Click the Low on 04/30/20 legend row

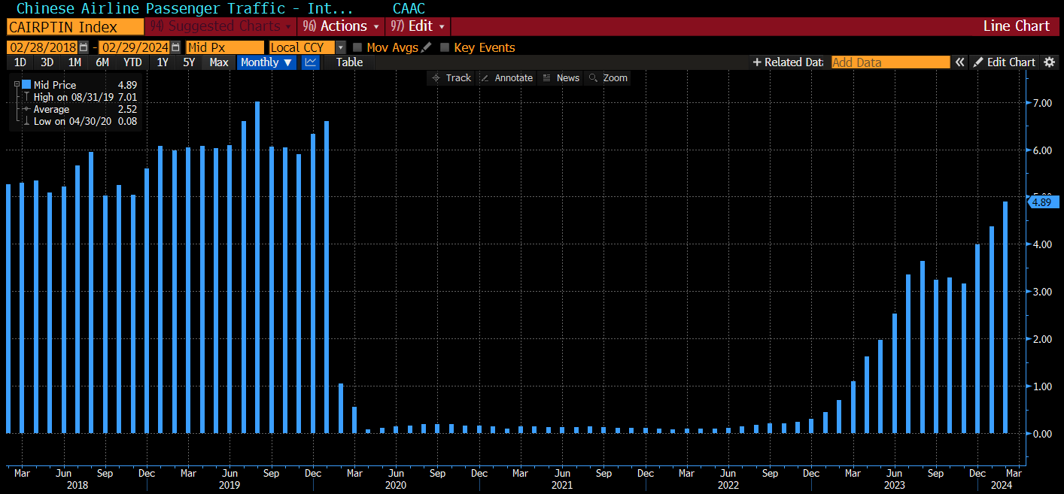point(80,121)
